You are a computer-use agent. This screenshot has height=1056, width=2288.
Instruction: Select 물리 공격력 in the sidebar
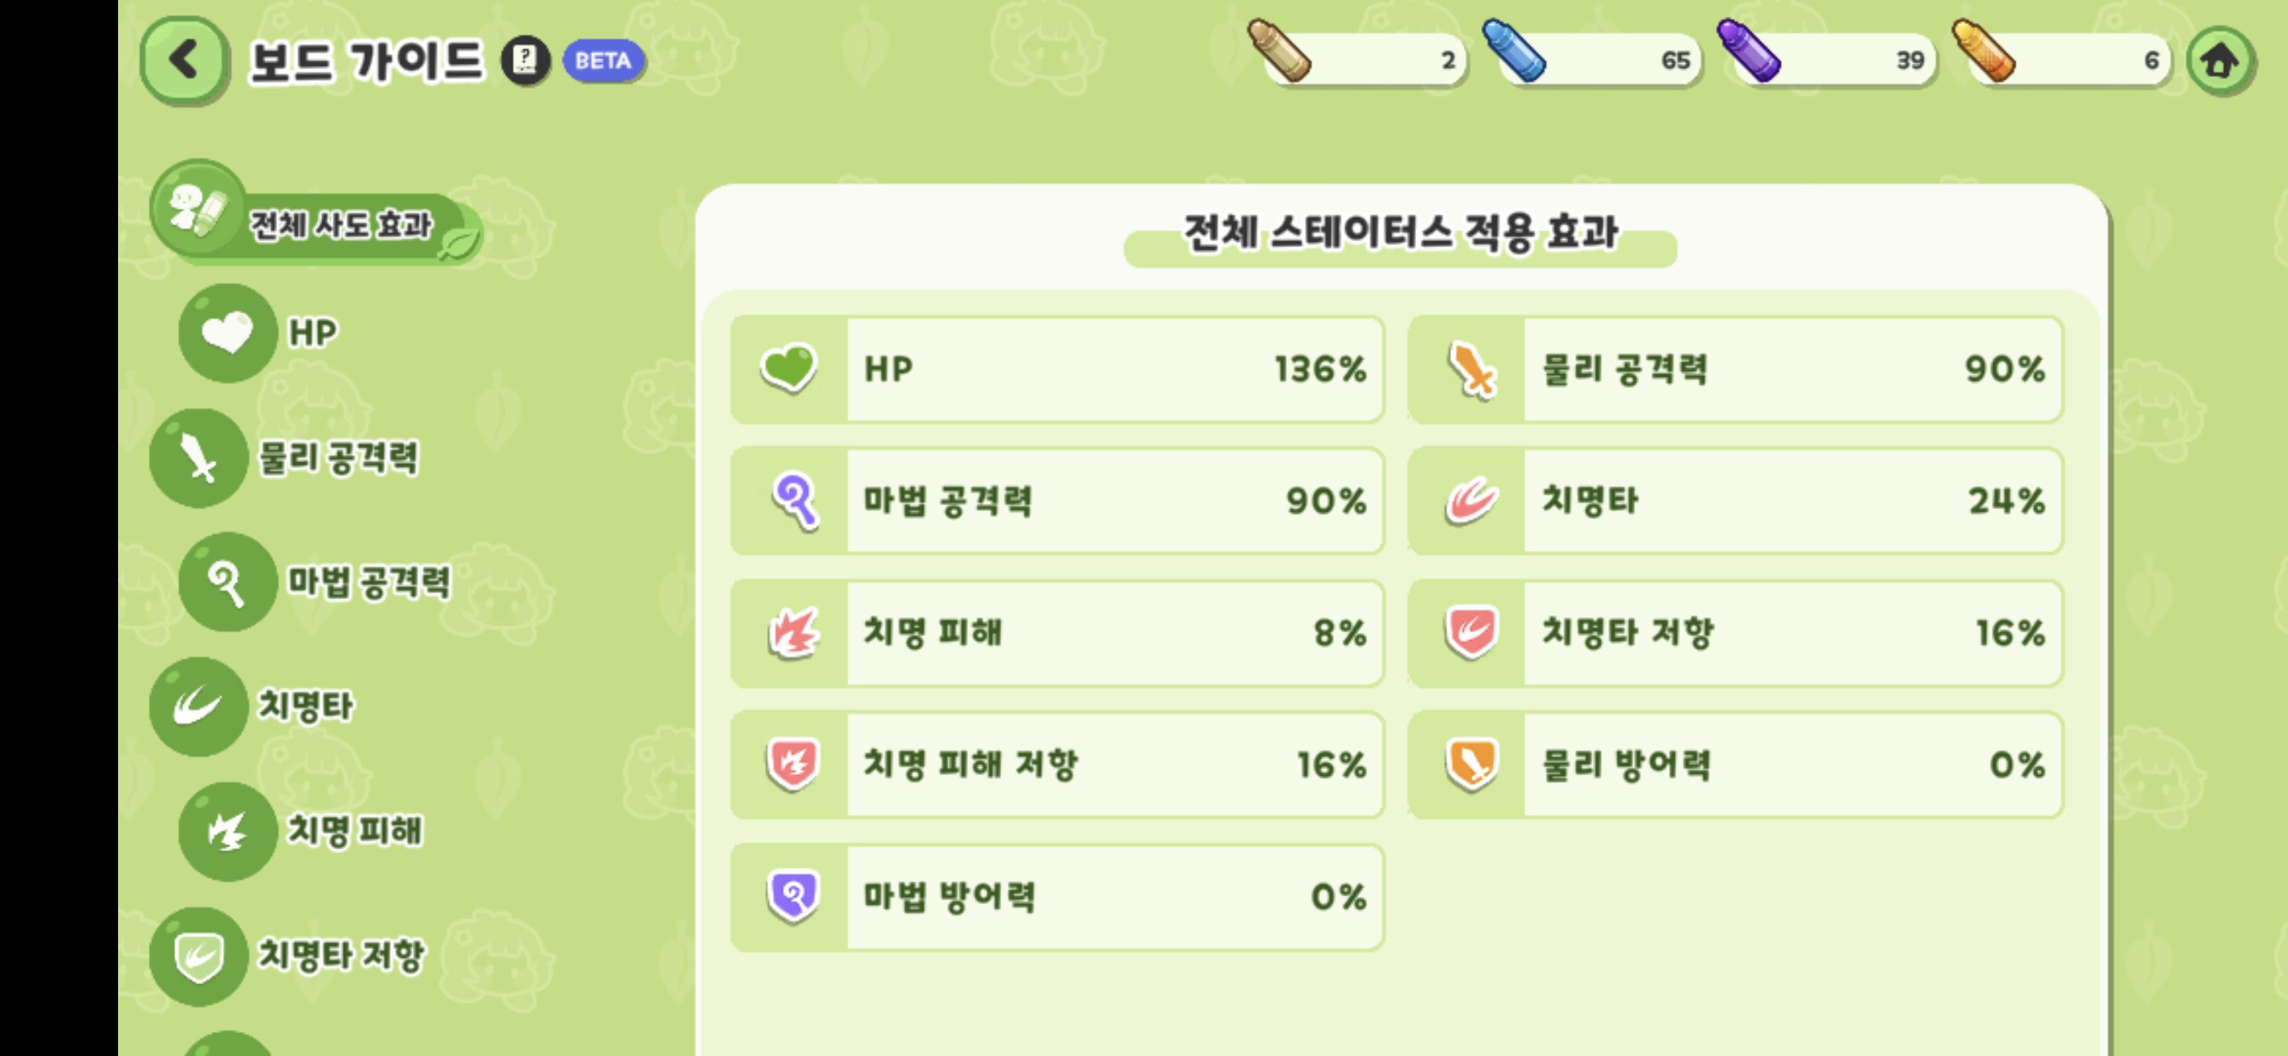coord(285,458)
